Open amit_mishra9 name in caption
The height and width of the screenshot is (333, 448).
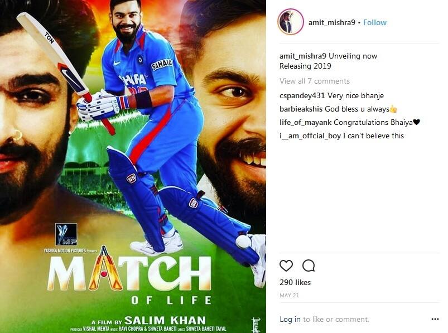[x=303, y=56]
